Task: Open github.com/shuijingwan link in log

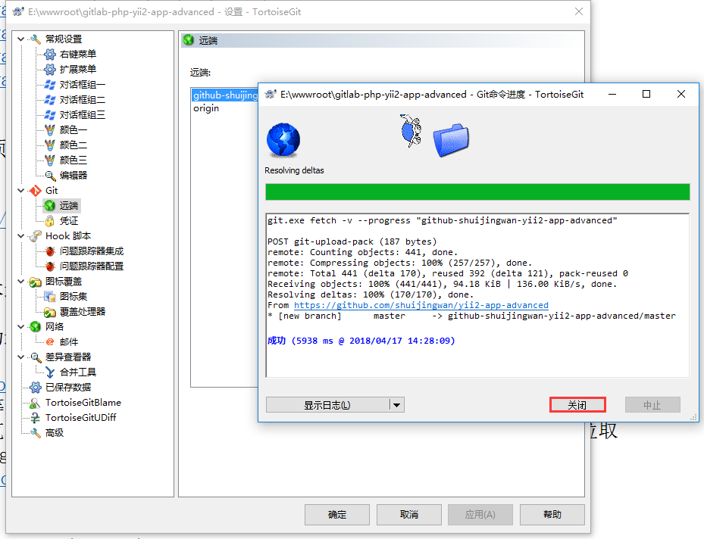Action: tap(421, 305)
